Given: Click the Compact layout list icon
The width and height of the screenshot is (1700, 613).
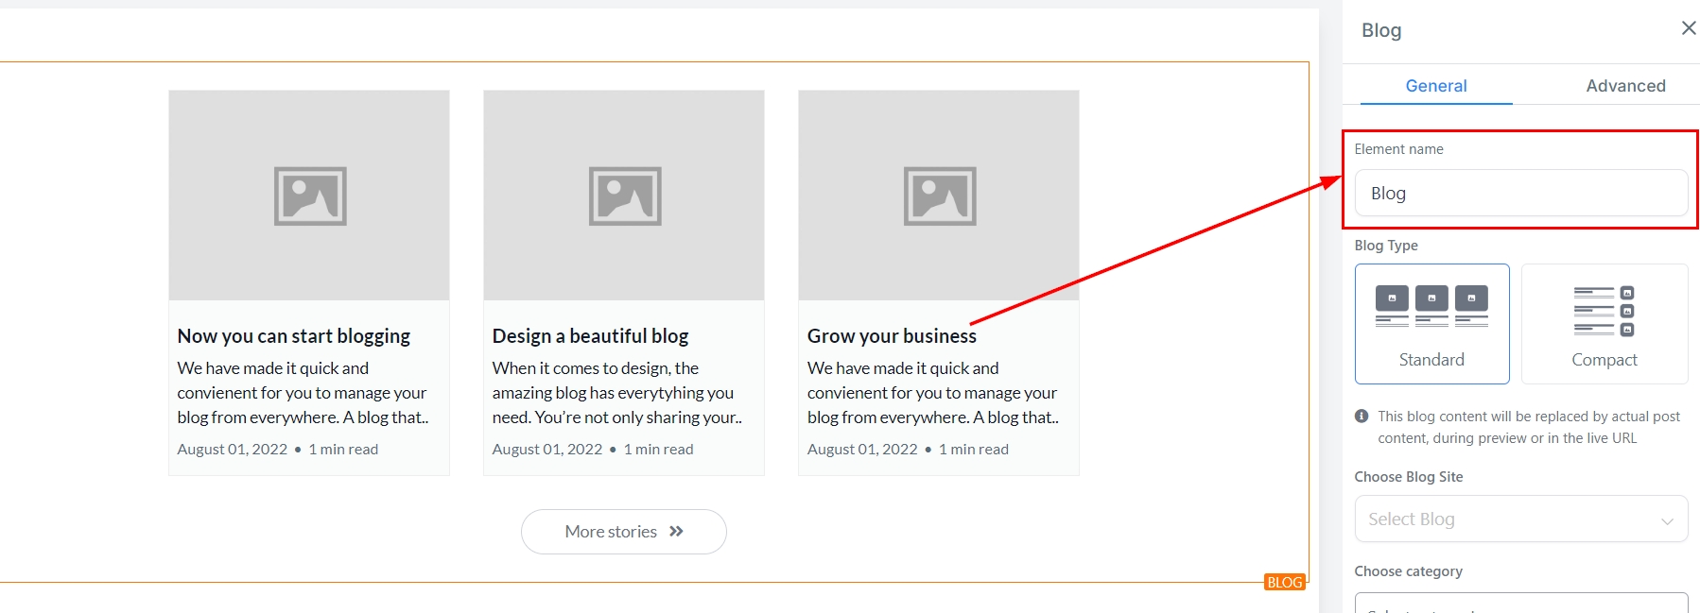Looking at the screenshot, I should pos(1604,311).
